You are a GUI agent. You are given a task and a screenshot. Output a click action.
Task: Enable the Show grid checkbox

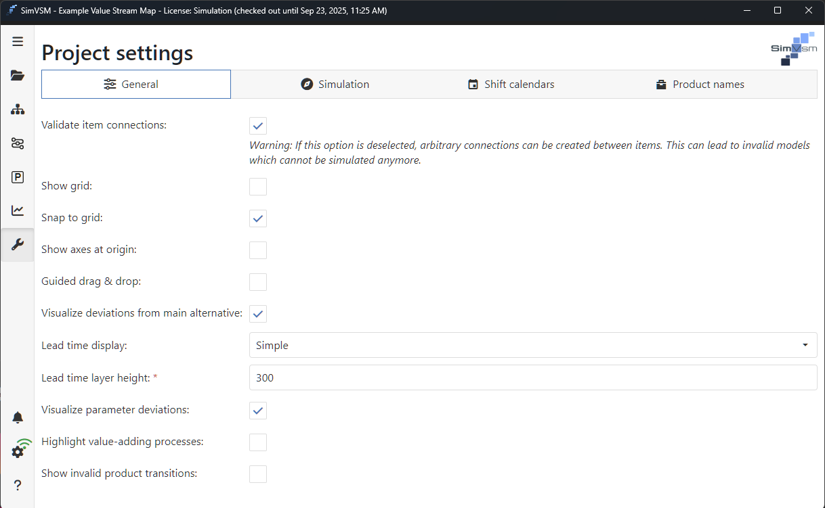[257, 186]
